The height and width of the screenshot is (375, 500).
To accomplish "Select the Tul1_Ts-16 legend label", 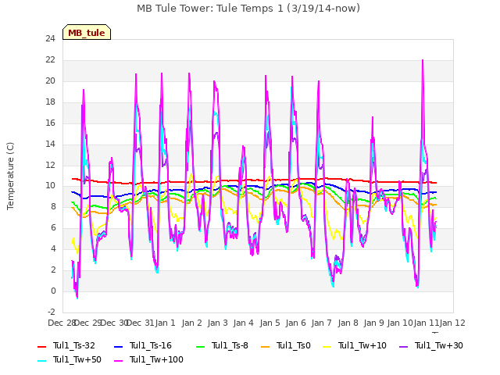I will (151, 345).
